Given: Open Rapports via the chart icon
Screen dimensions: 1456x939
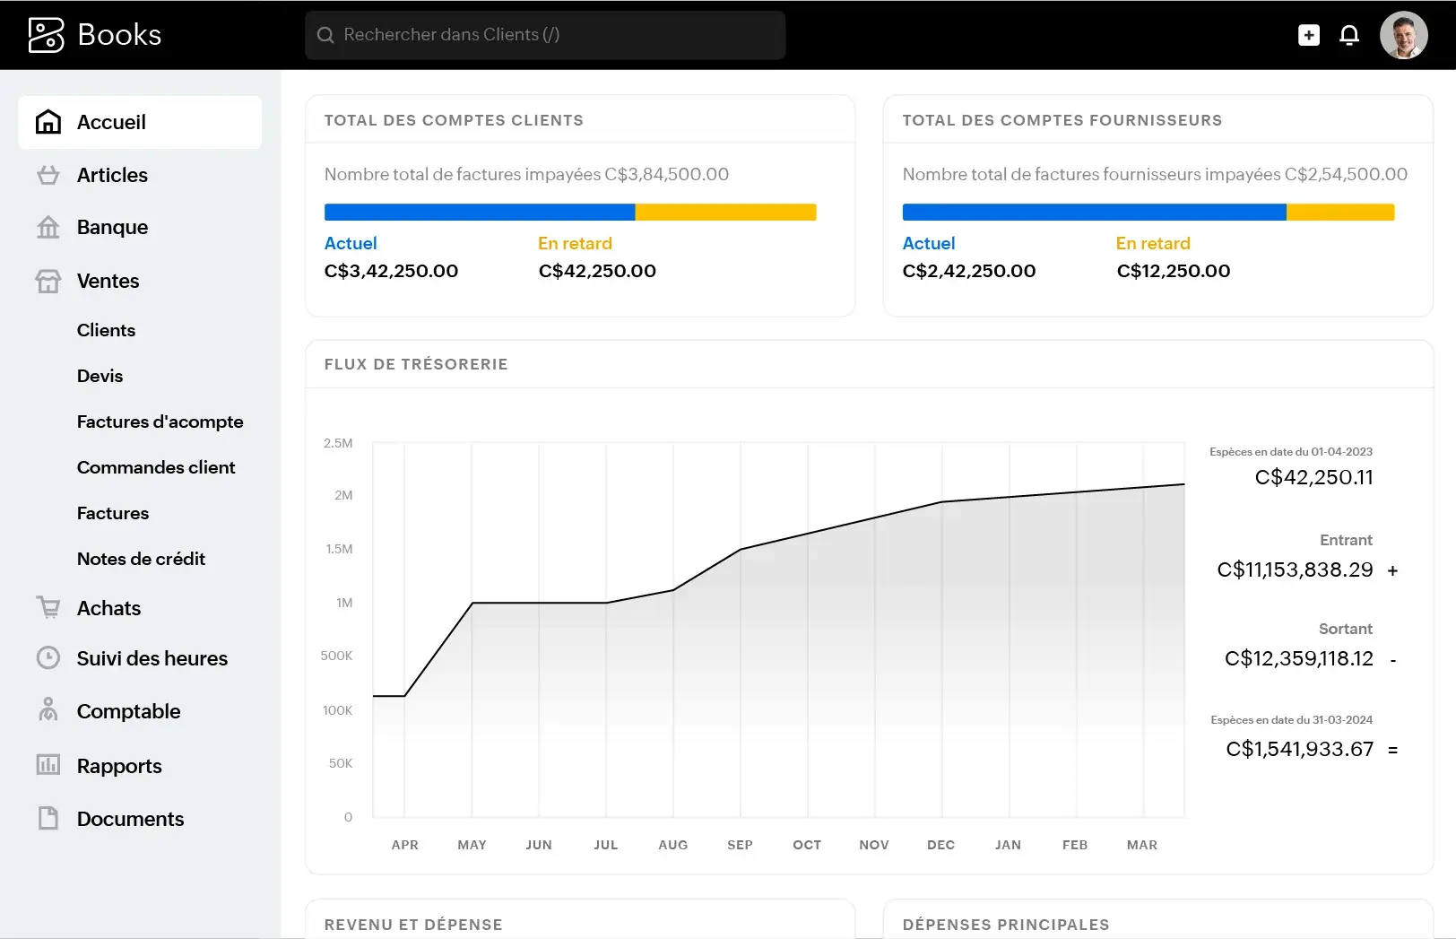Looking at the screenshot, I should pyautogui.click(x=48, y=765).
